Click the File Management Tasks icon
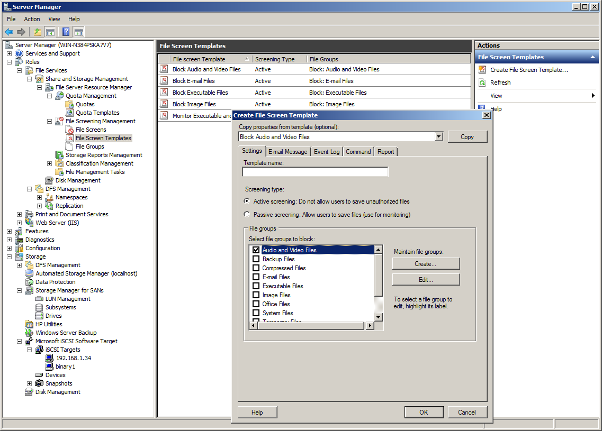Image resolution: width=602 pixels, height=431 pixels. pos(59,172)
